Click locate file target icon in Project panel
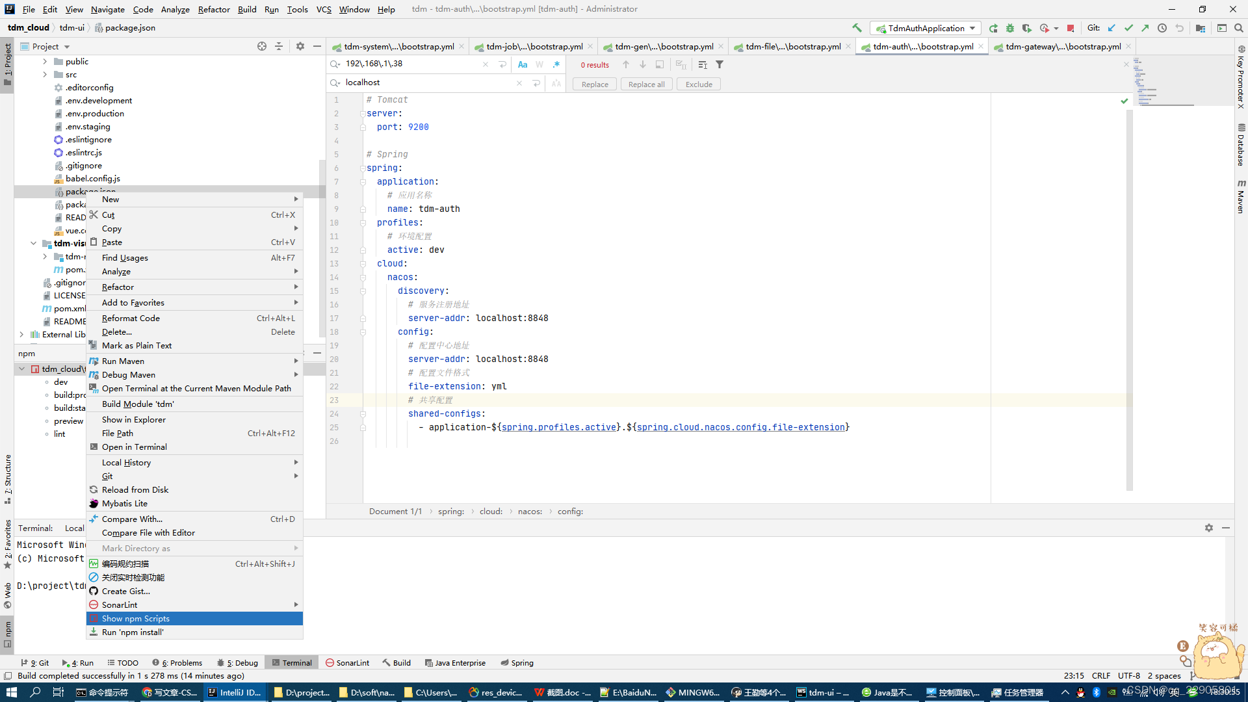Image resolution: width=1248 pixels, height=702 pixels. [x=262, y=46]
